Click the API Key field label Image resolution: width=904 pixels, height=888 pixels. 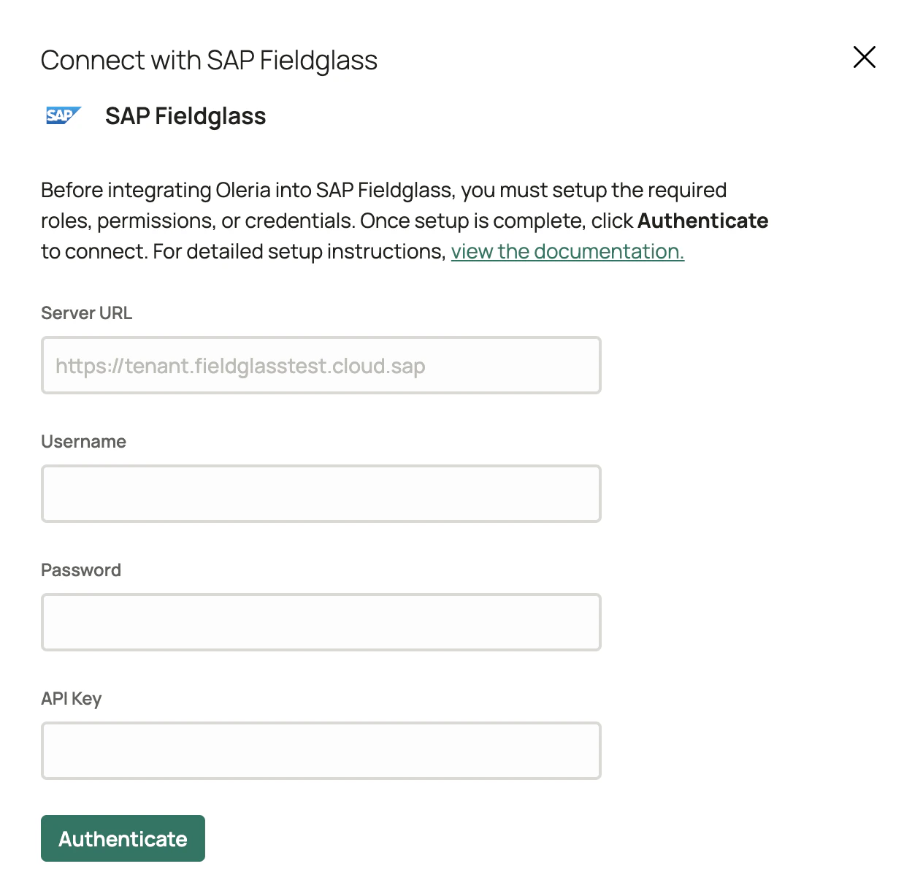(x=71, y=699)
